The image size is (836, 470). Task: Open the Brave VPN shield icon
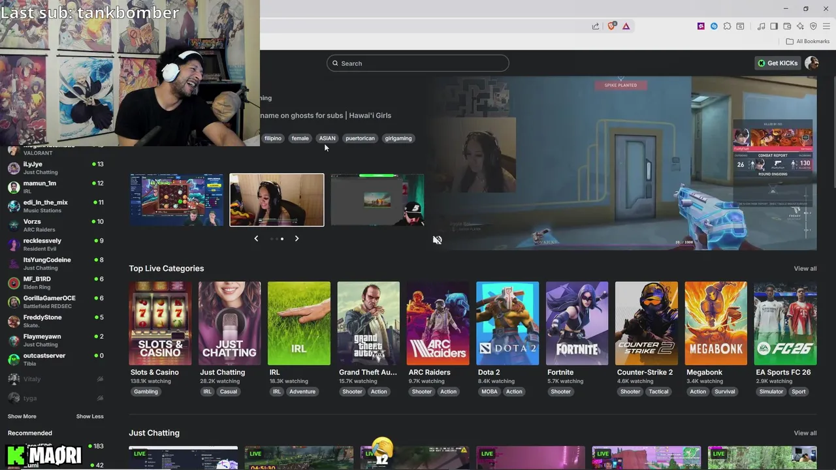click(813, 26)
